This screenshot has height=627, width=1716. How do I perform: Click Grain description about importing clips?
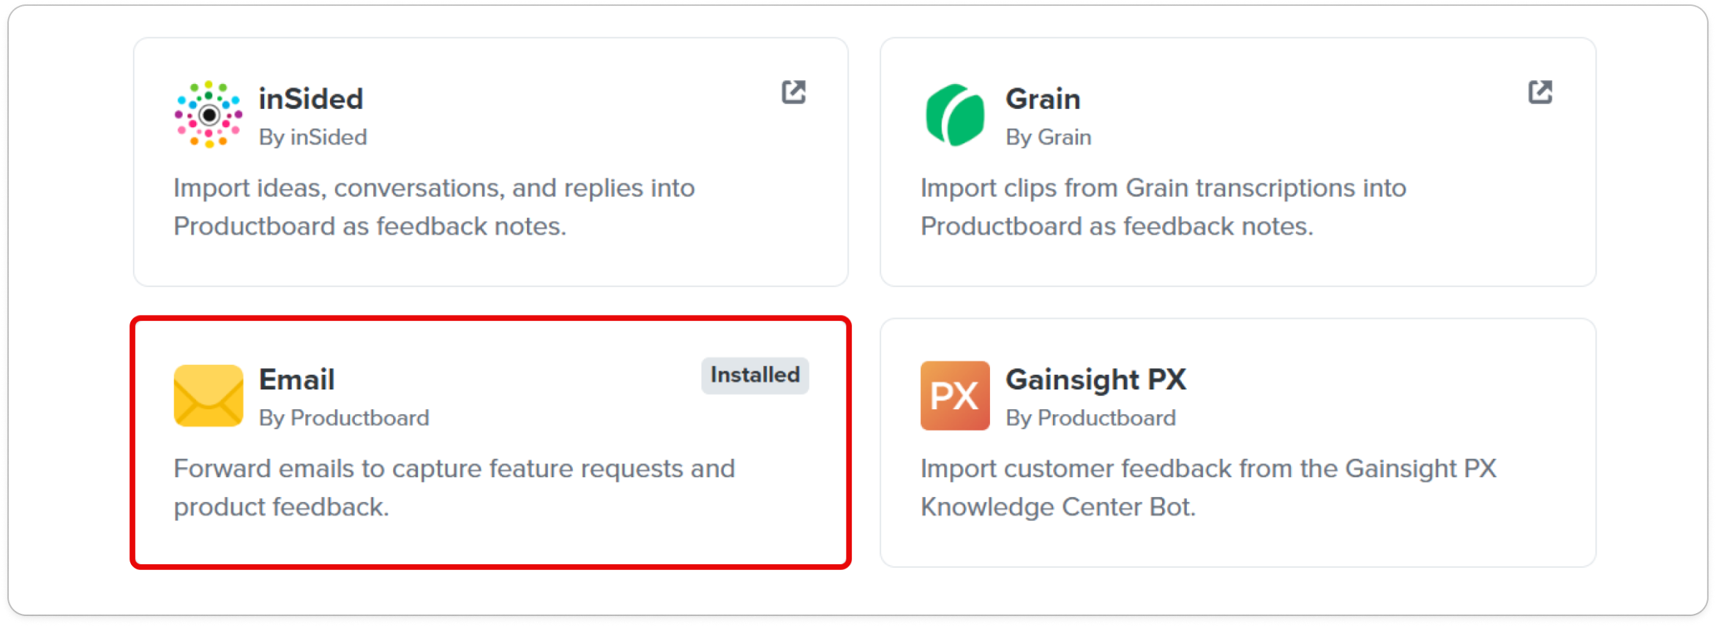tap(1164, 208)
